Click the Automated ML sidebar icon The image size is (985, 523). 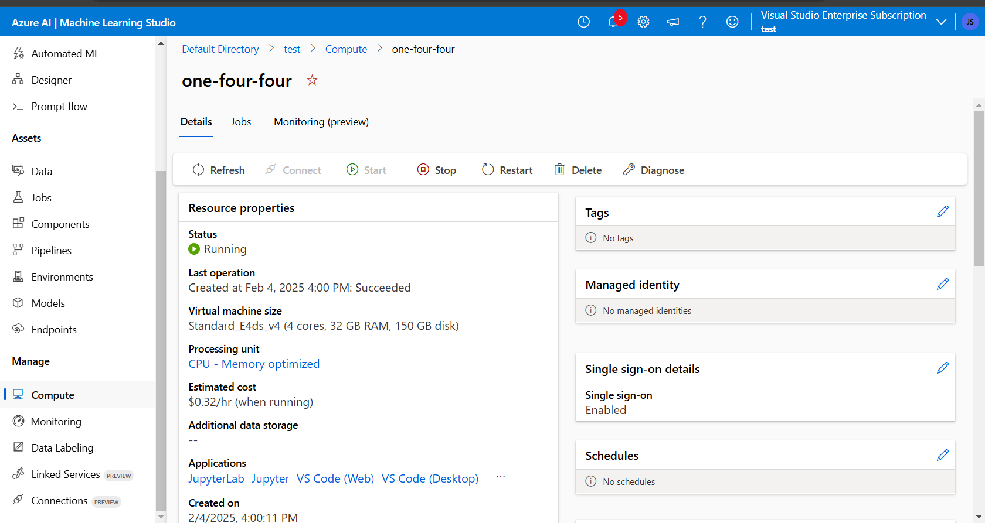coord(19,53)
